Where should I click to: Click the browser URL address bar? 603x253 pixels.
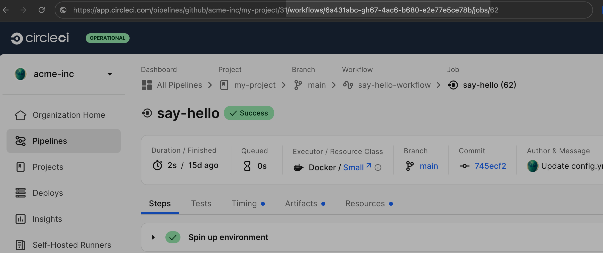point(301,10)
